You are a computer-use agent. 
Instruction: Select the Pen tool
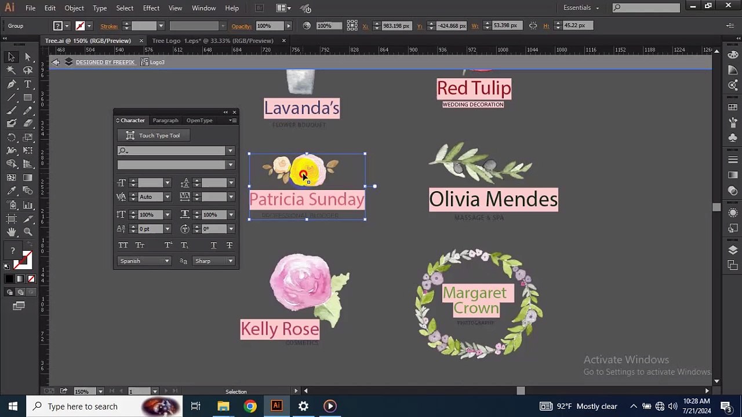tap(11, 84)
